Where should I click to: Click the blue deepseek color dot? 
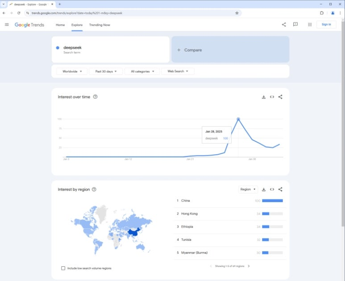58,47
